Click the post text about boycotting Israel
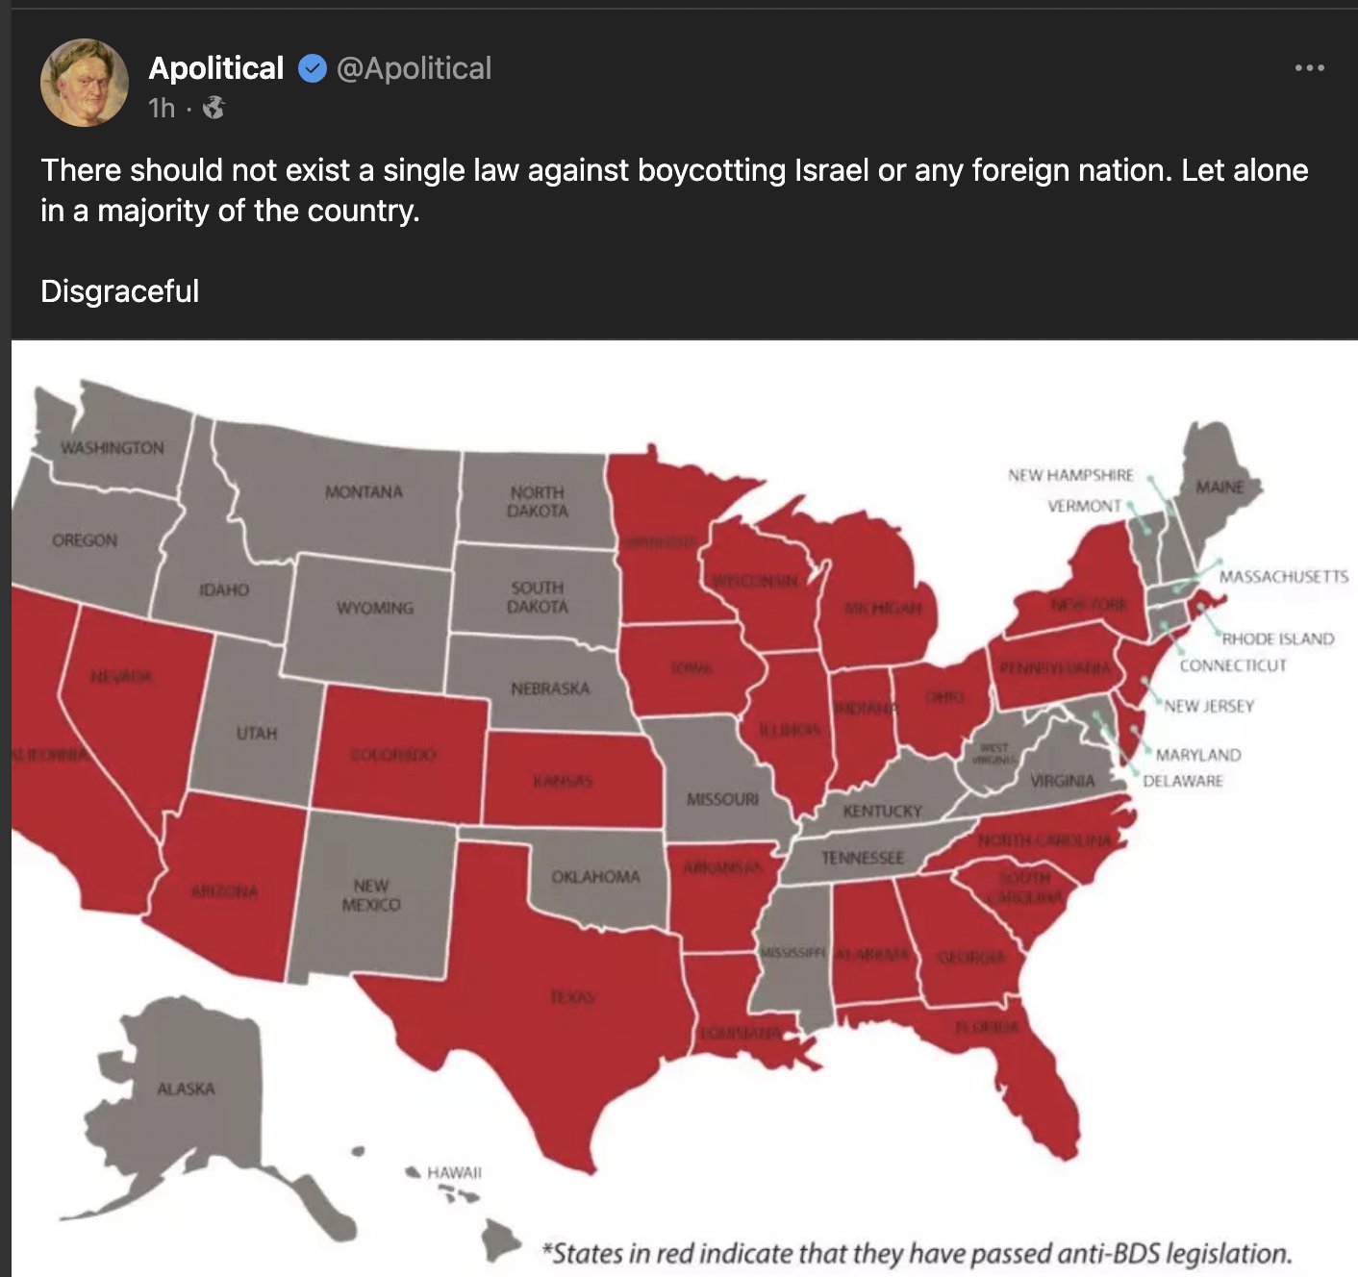 click(x=674, y=190)
